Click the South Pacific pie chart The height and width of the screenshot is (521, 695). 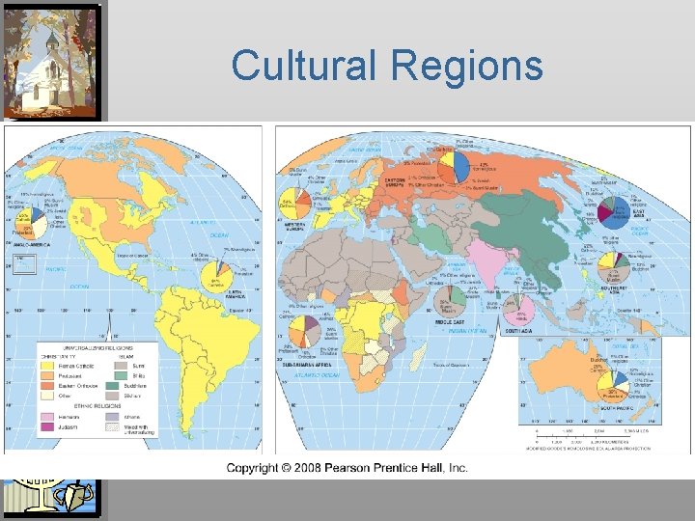click(614, 387)
